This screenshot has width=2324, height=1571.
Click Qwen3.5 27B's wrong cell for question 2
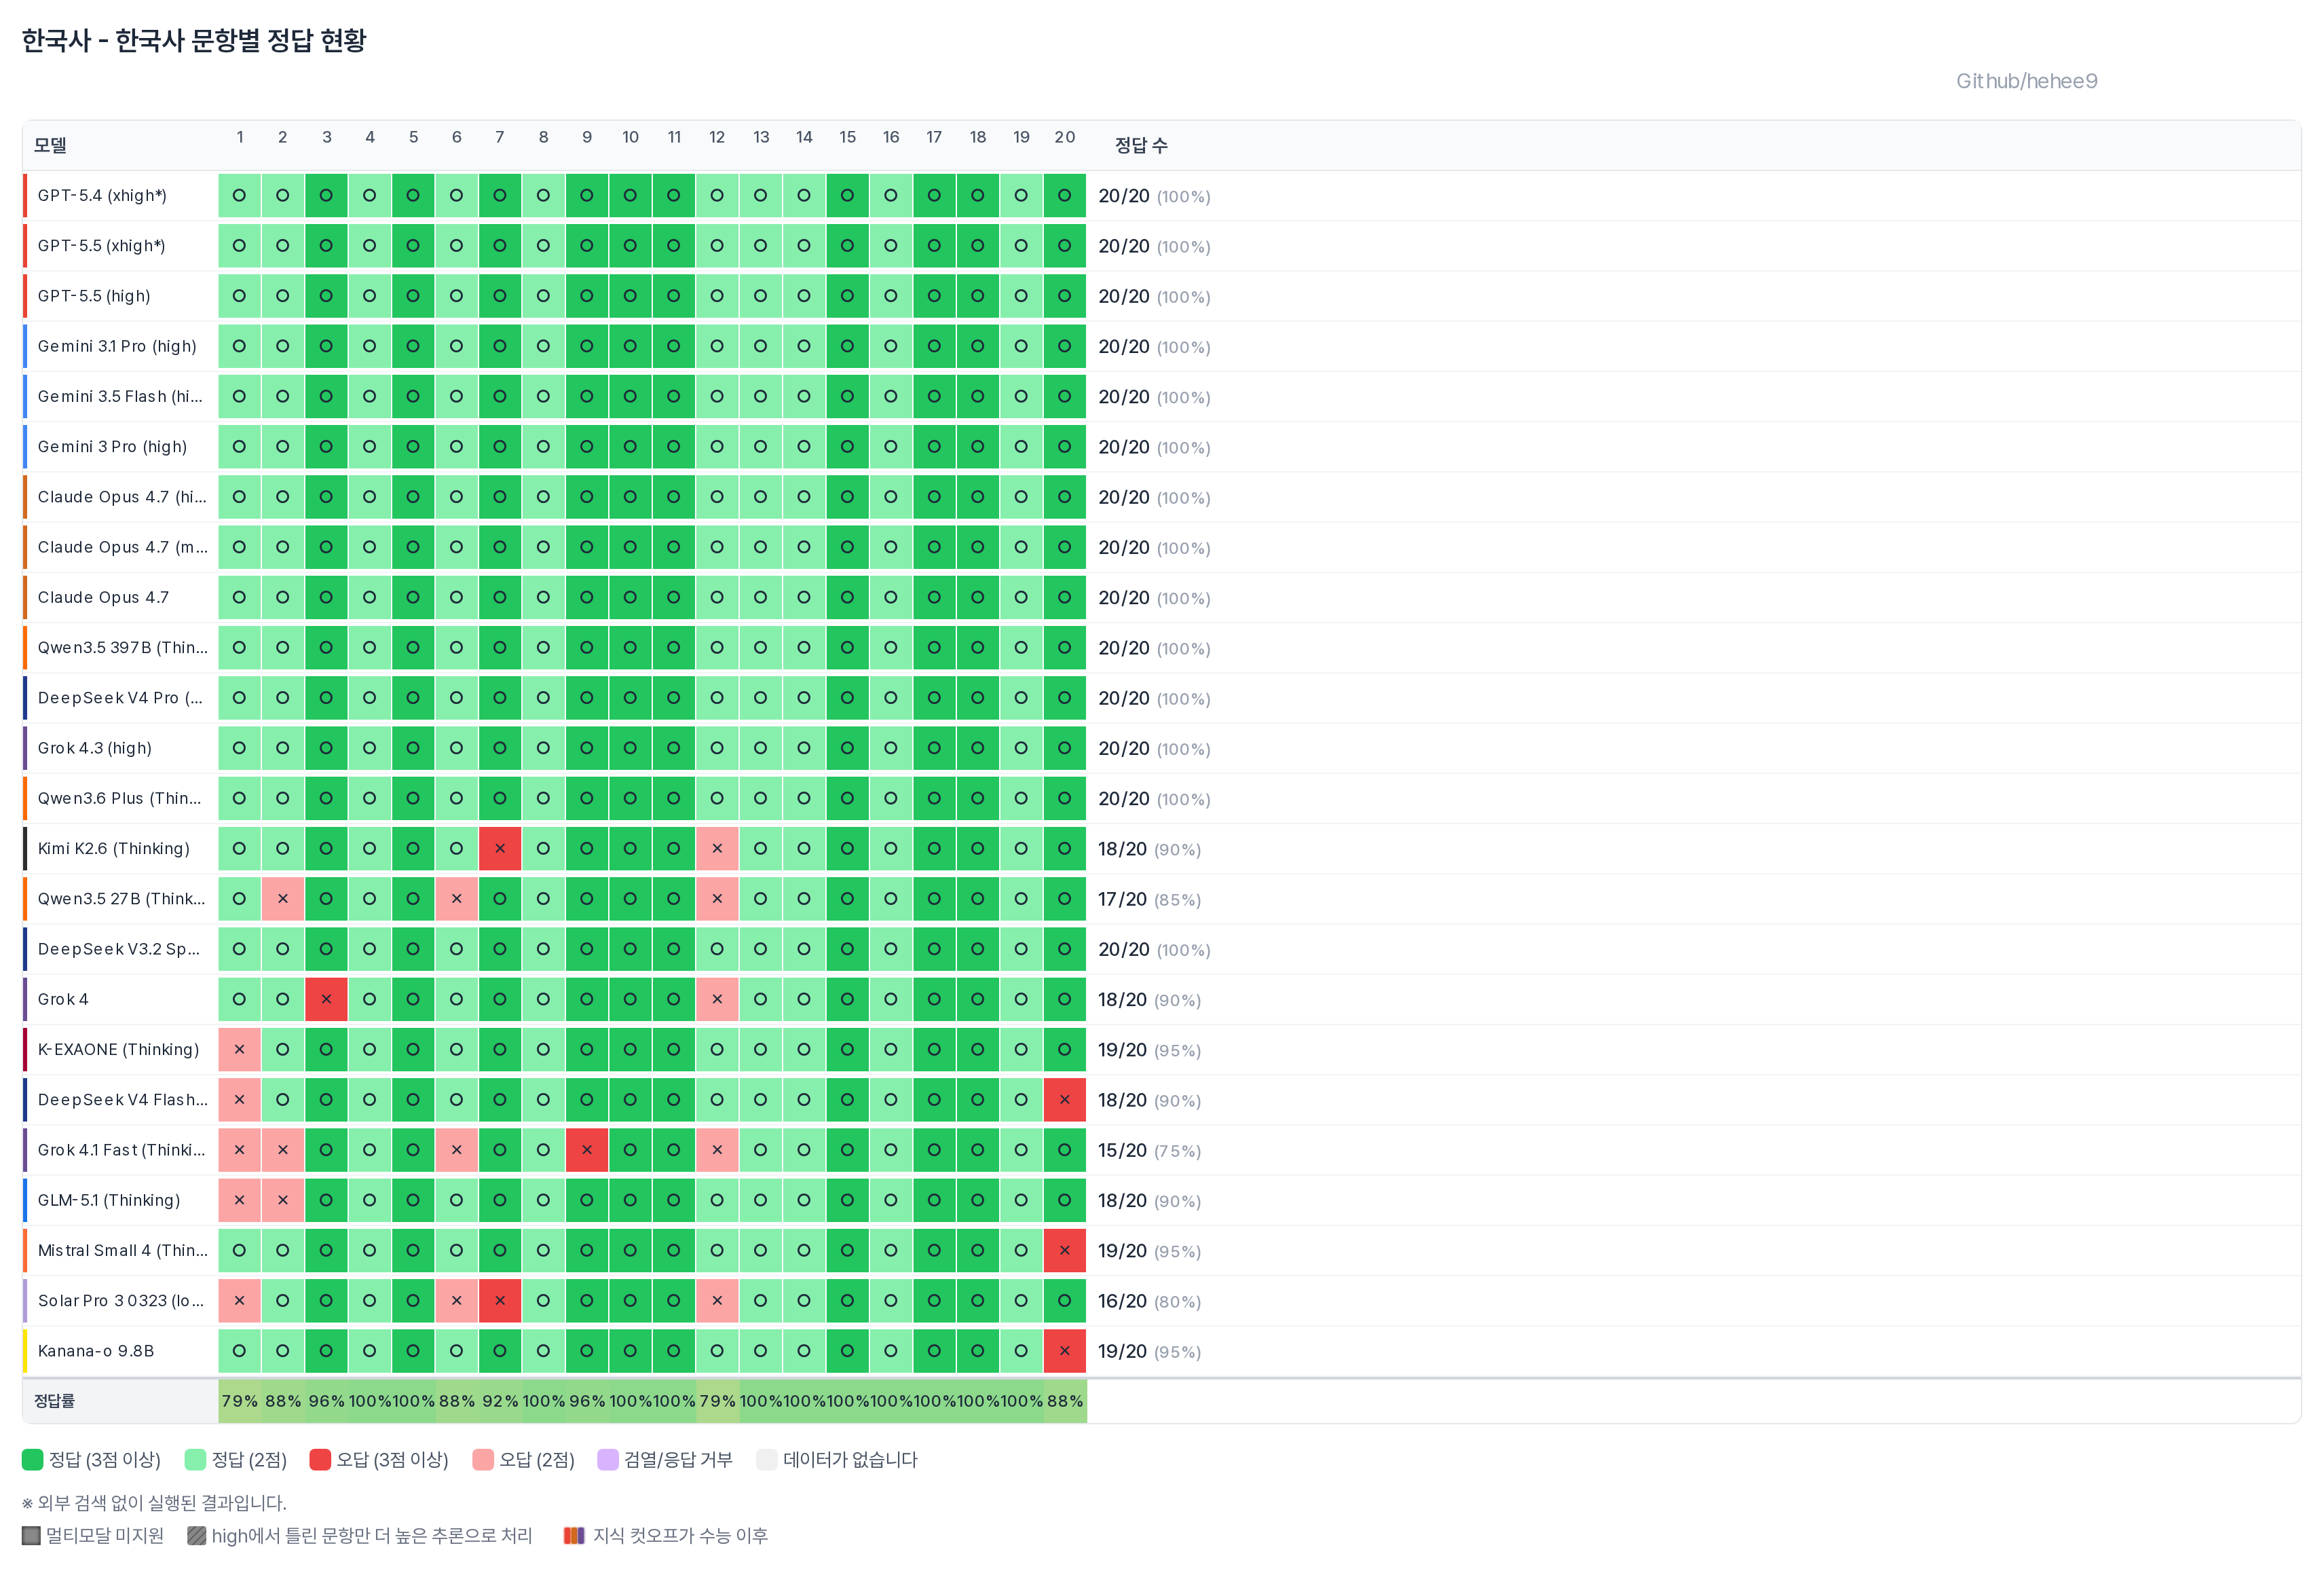283,899
